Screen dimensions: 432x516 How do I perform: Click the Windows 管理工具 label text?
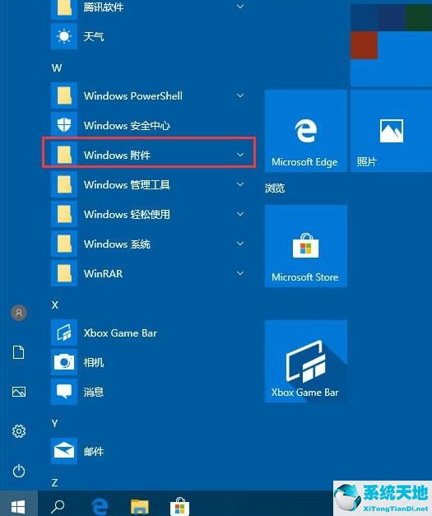(x=127, y=184)
